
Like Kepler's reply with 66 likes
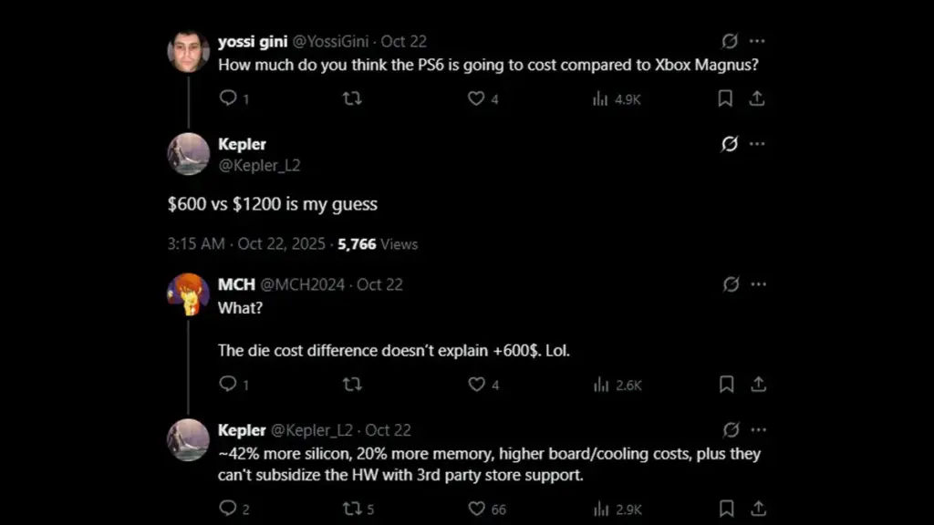tap(476, 509)
